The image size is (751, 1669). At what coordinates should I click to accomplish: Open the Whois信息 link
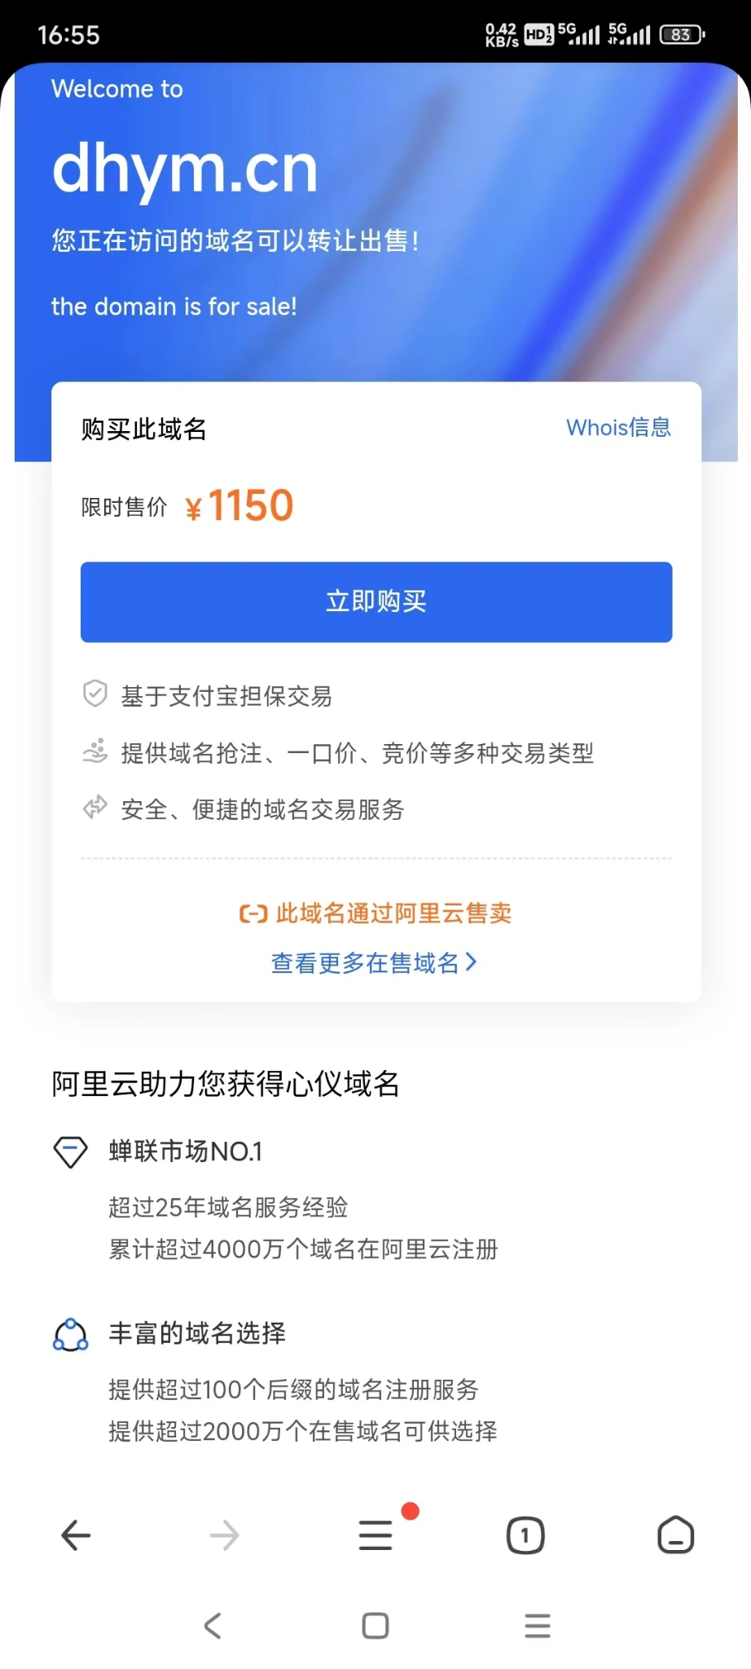tap(618, 428)
